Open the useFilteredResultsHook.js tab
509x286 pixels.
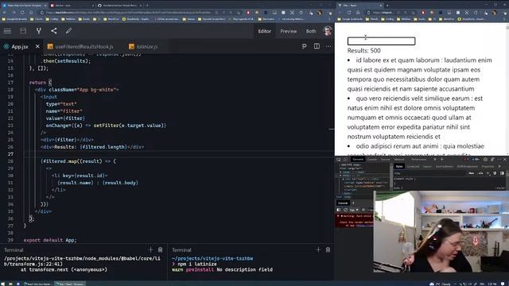[x=81, y=47]
